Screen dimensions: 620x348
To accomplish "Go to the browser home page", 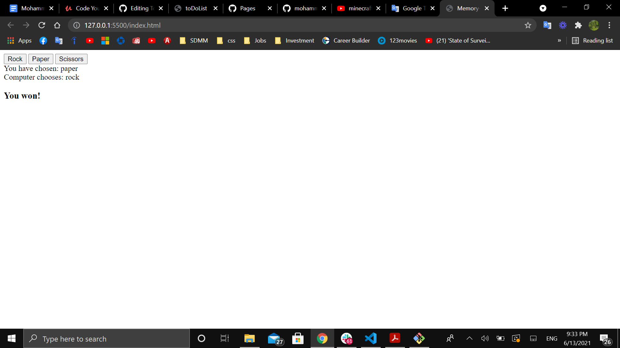I will coord(57,25).
